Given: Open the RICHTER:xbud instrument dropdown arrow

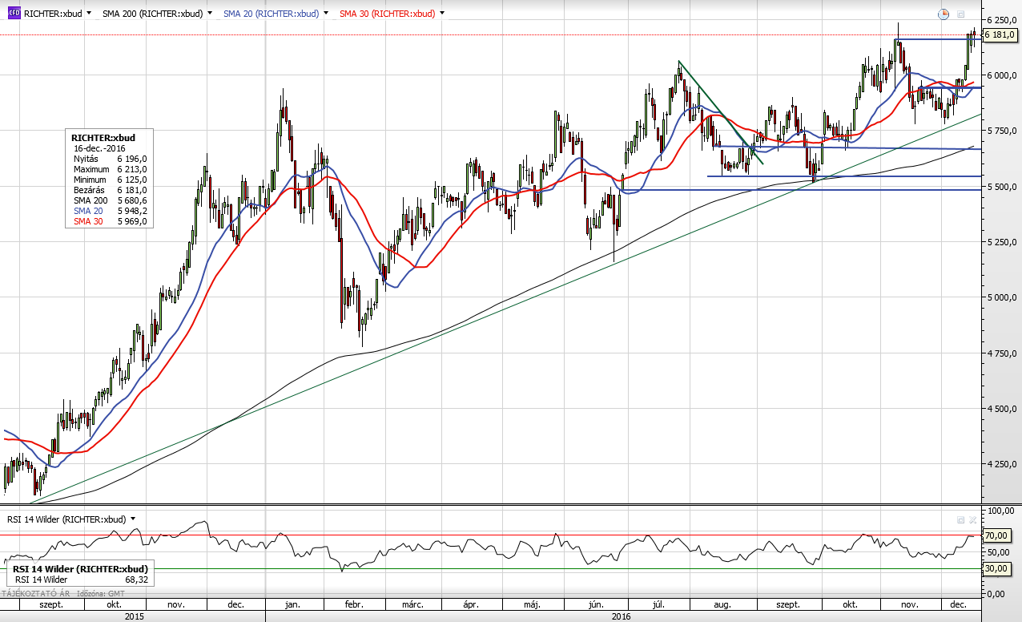Looking at the screenshot, I should (x=88, y=14).
